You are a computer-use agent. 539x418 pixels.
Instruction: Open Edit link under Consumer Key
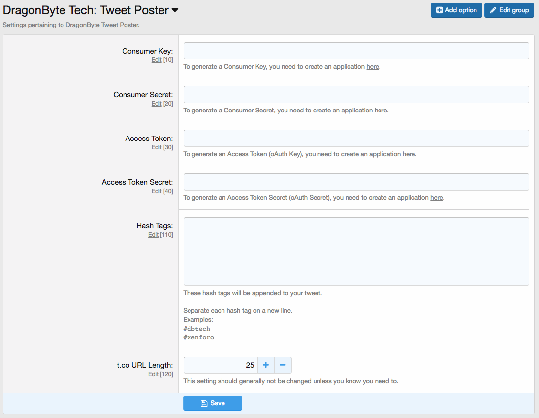[x=157, y=60]
